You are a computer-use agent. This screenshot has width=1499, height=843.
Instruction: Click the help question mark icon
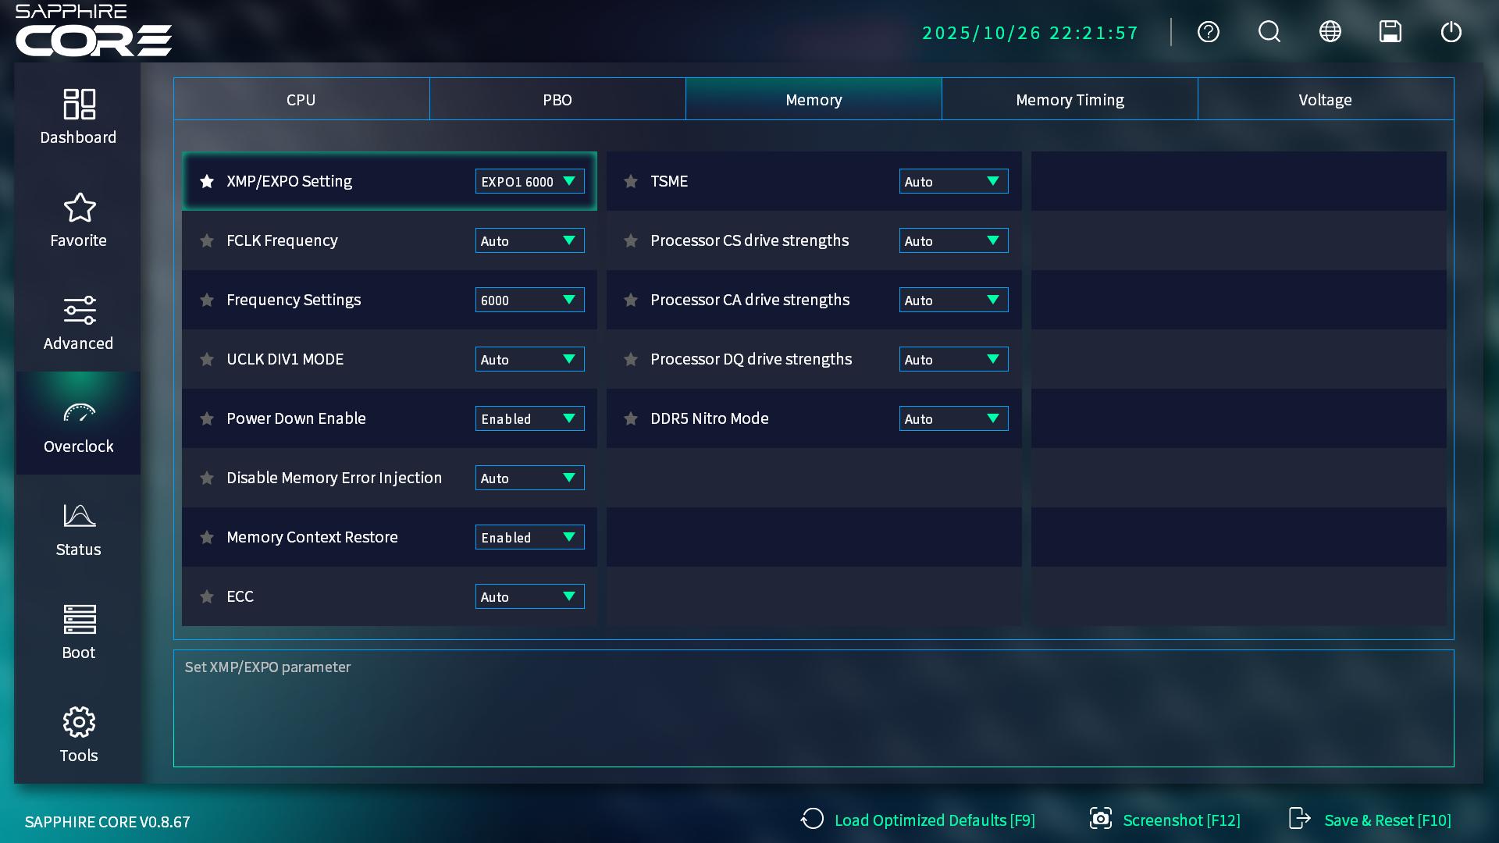point(1208,32)
